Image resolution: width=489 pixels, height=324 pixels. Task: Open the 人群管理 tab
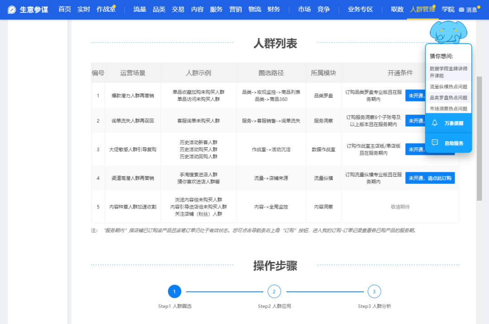pos(422,10)
